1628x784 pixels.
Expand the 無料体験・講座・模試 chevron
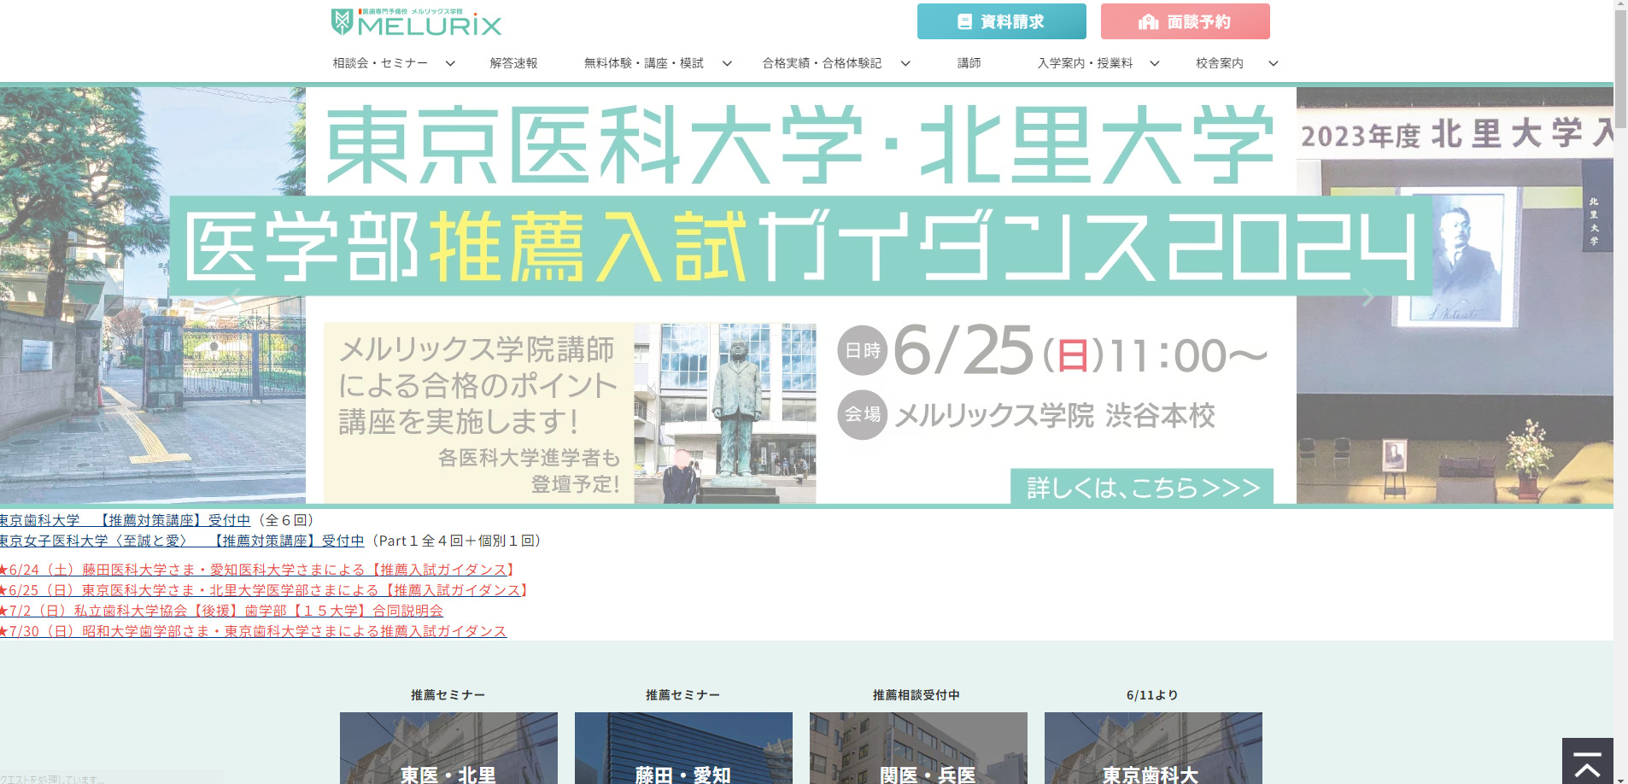point(727,63)
